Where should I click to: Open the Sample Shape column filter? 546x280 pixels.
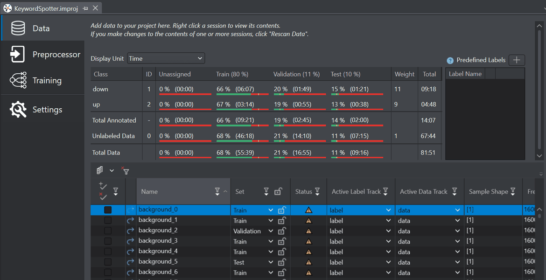pyautogui.click(x=513, y=191)
